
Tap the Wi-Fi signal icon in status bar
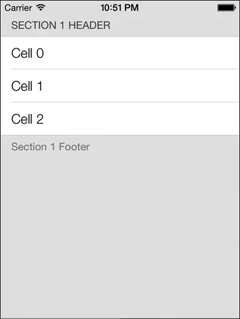click(41, 8)
